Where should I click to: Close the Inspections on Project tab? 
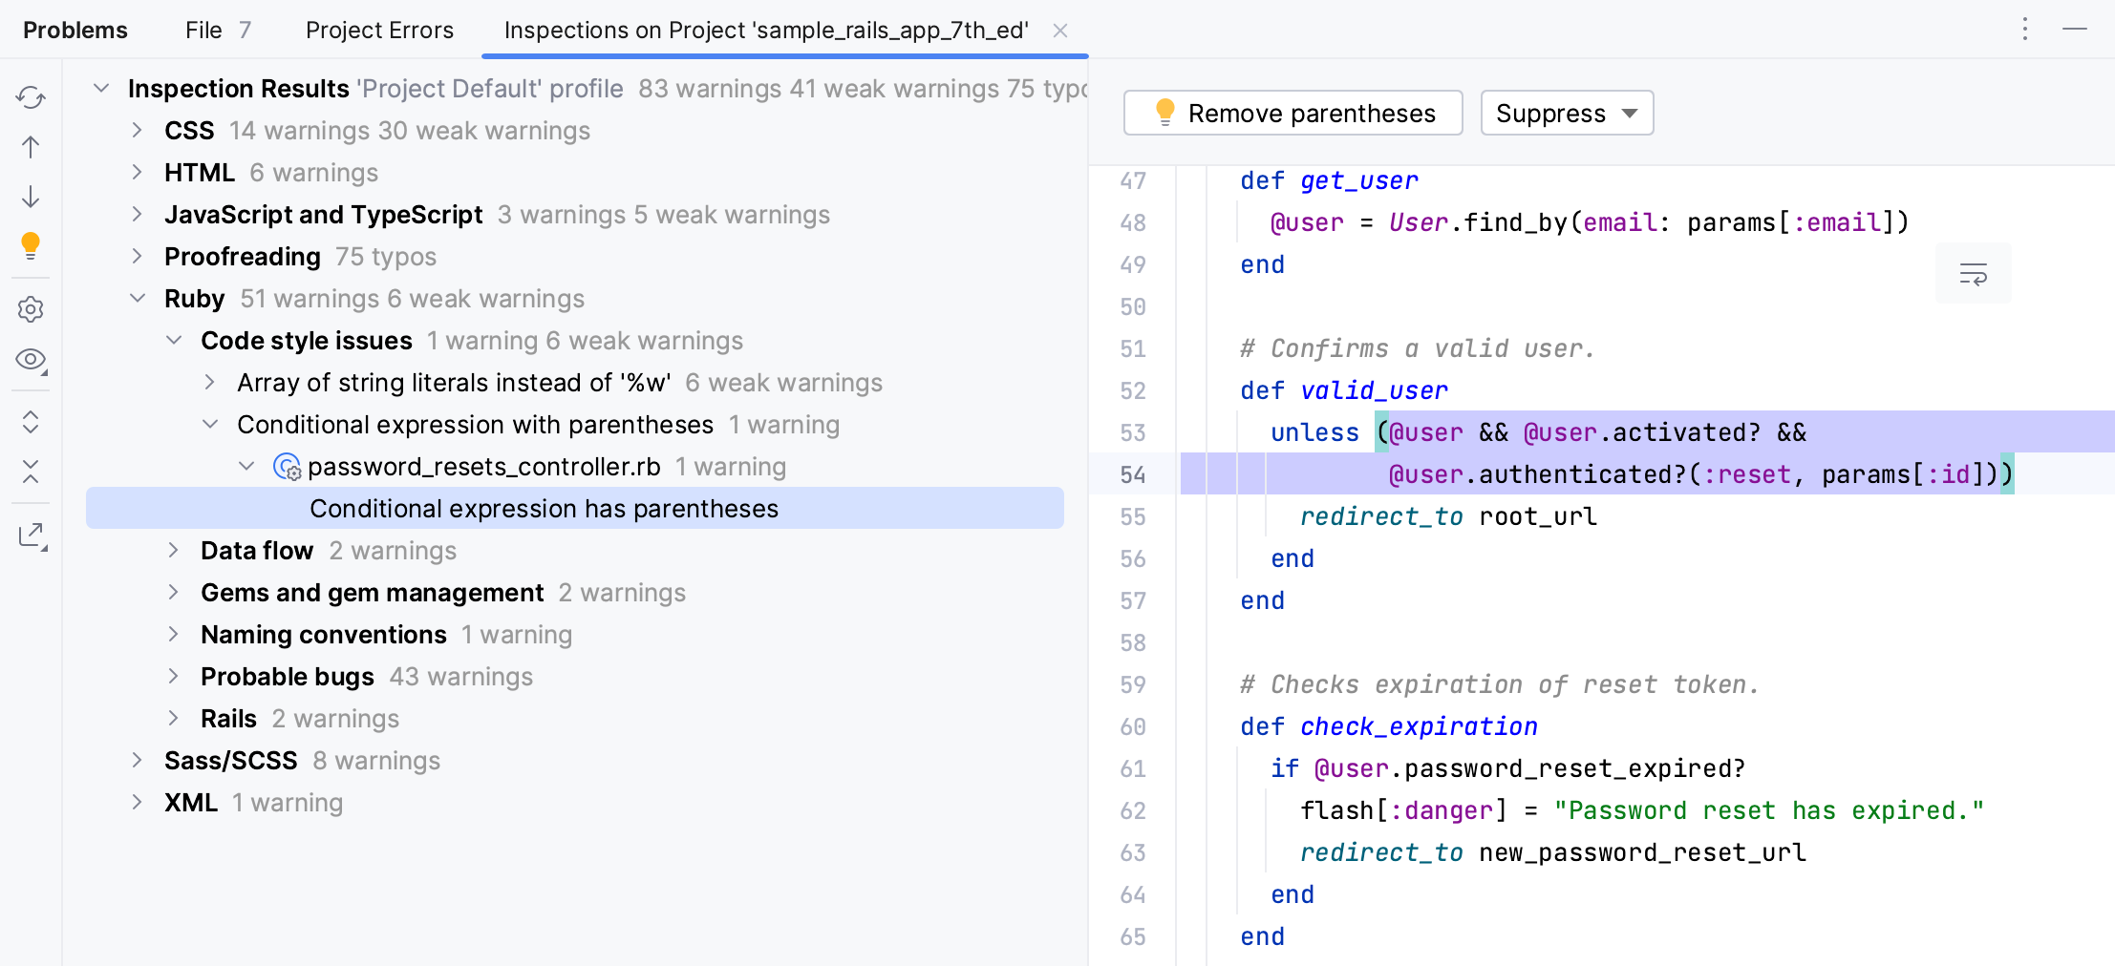(x=1059, y=31)
